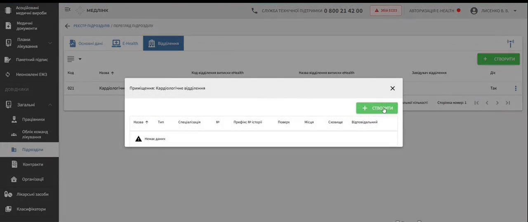Toggle the hamburger sidebar menu icon
The width and height of the screenshot is (528, 222).
click(68, 9)
